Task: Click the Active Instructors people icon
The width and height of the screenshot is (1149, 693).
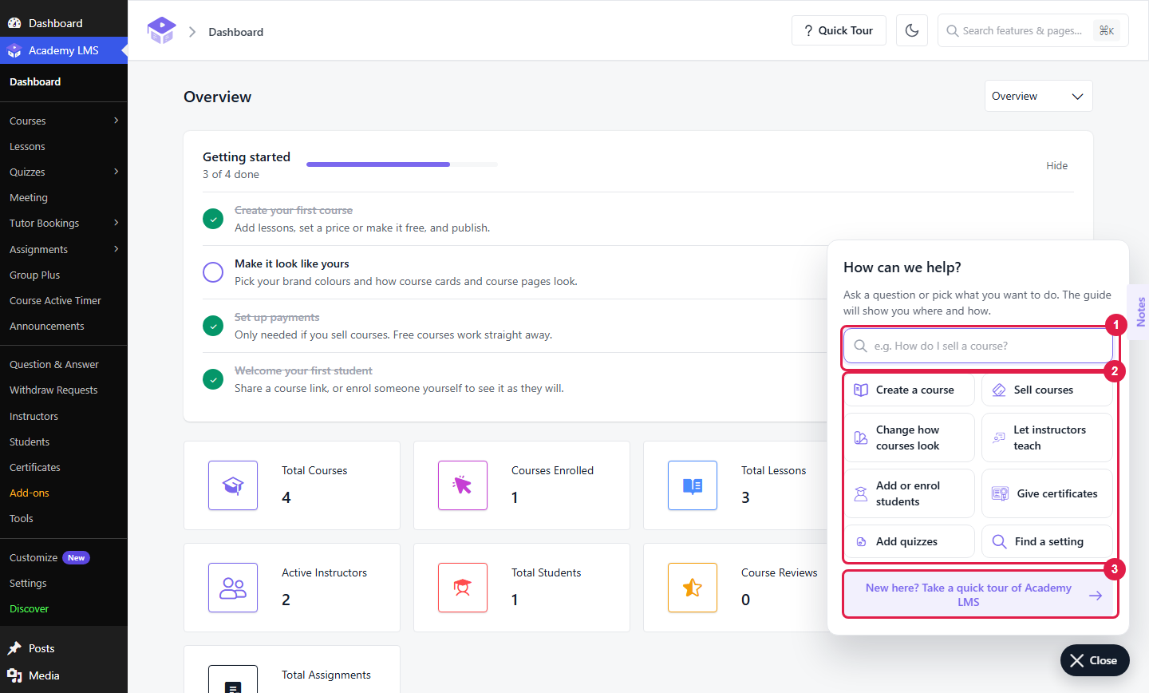Action: point(233,588)
